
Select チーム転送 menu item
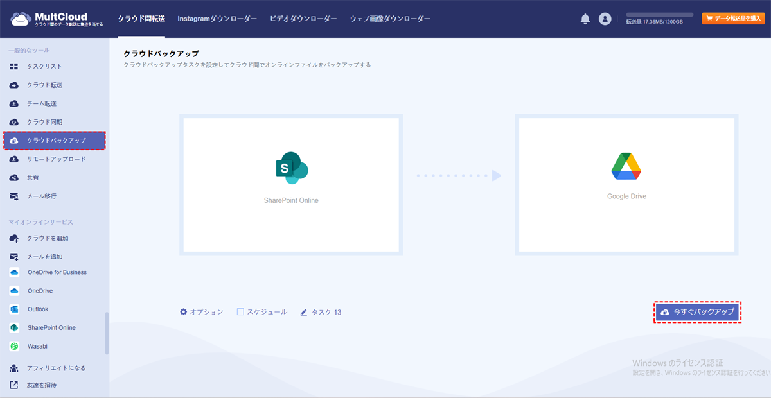[42, 103]
